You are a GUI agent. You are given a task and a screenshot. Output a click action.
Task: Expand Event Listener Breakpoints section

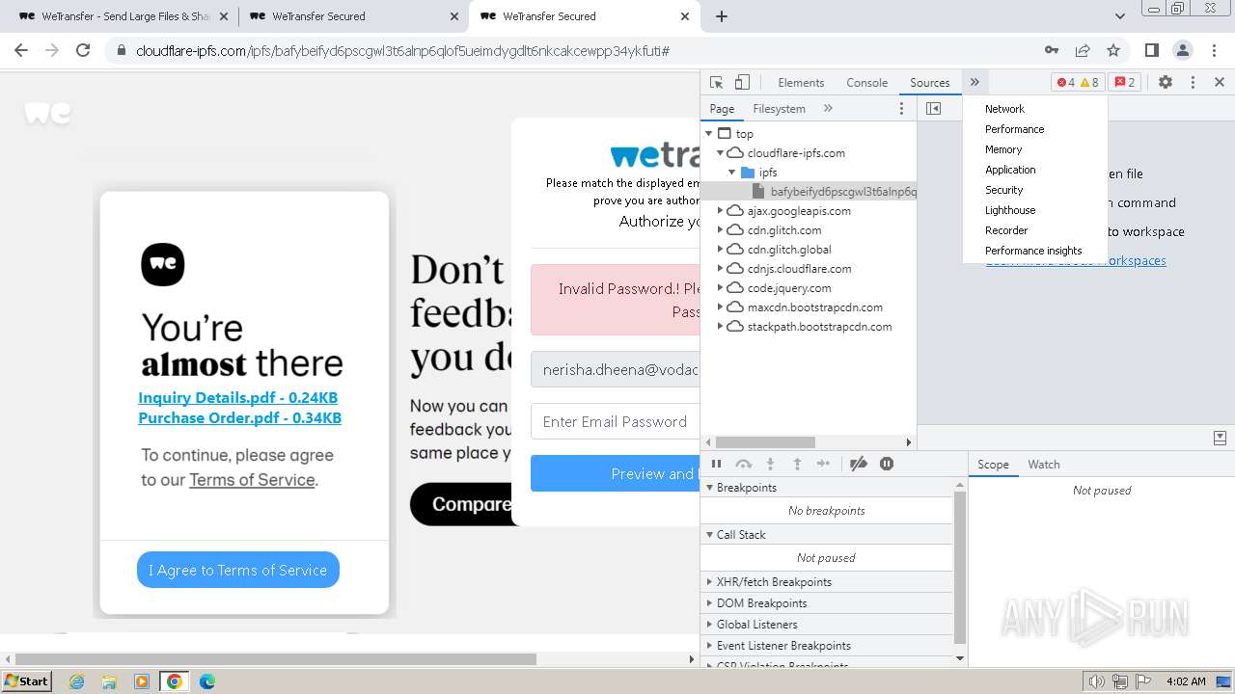tap(826, 646)
